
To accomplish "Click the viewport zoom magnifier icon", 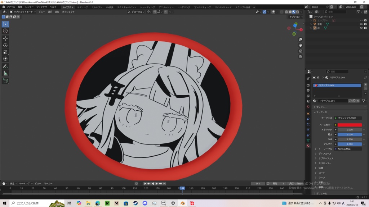I will 300,40.
